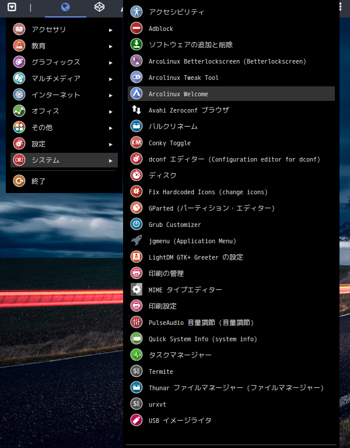Click the Fix Hardcoded Icons icon
This screenshot has width=350, height=448.
click(x=136, y=191)
